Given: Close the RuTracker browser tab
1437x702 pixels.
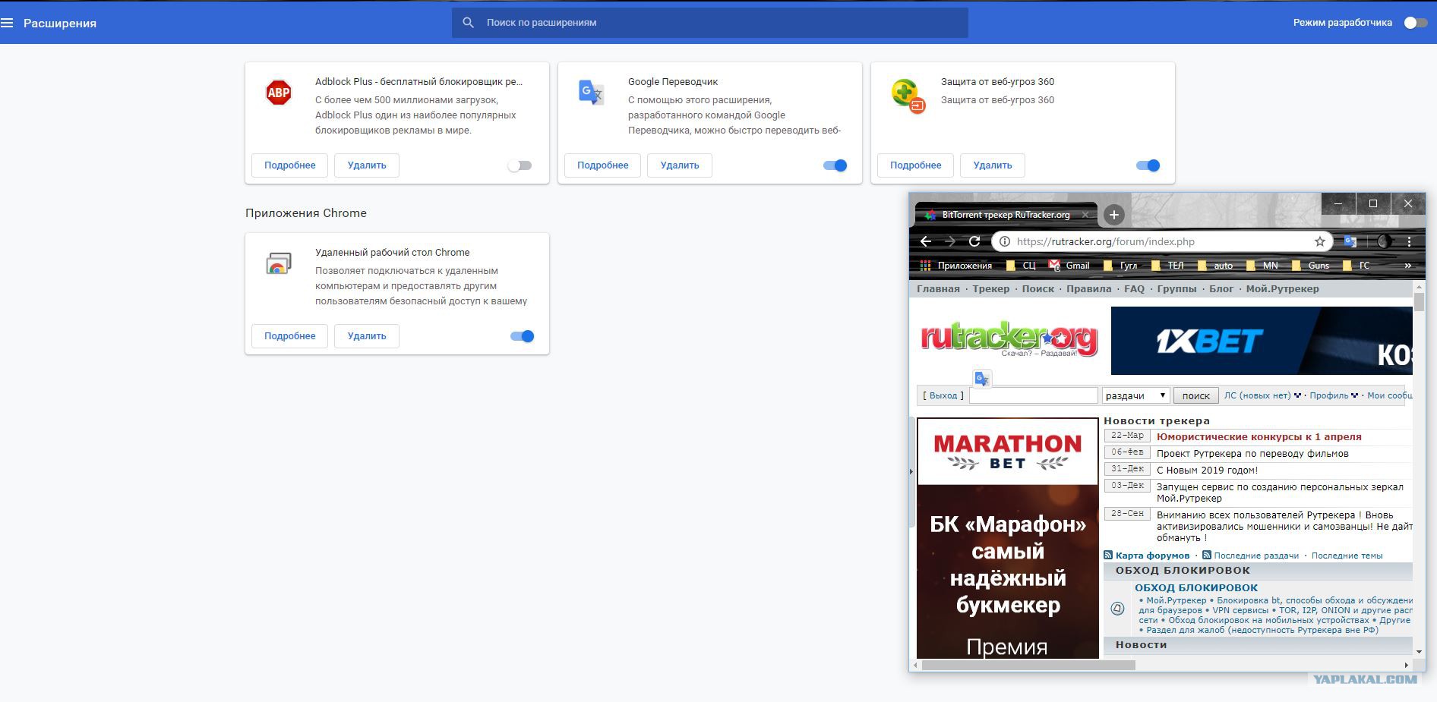Looking at the screenshot, I should pyautogui.click(x=1085, y=215).
